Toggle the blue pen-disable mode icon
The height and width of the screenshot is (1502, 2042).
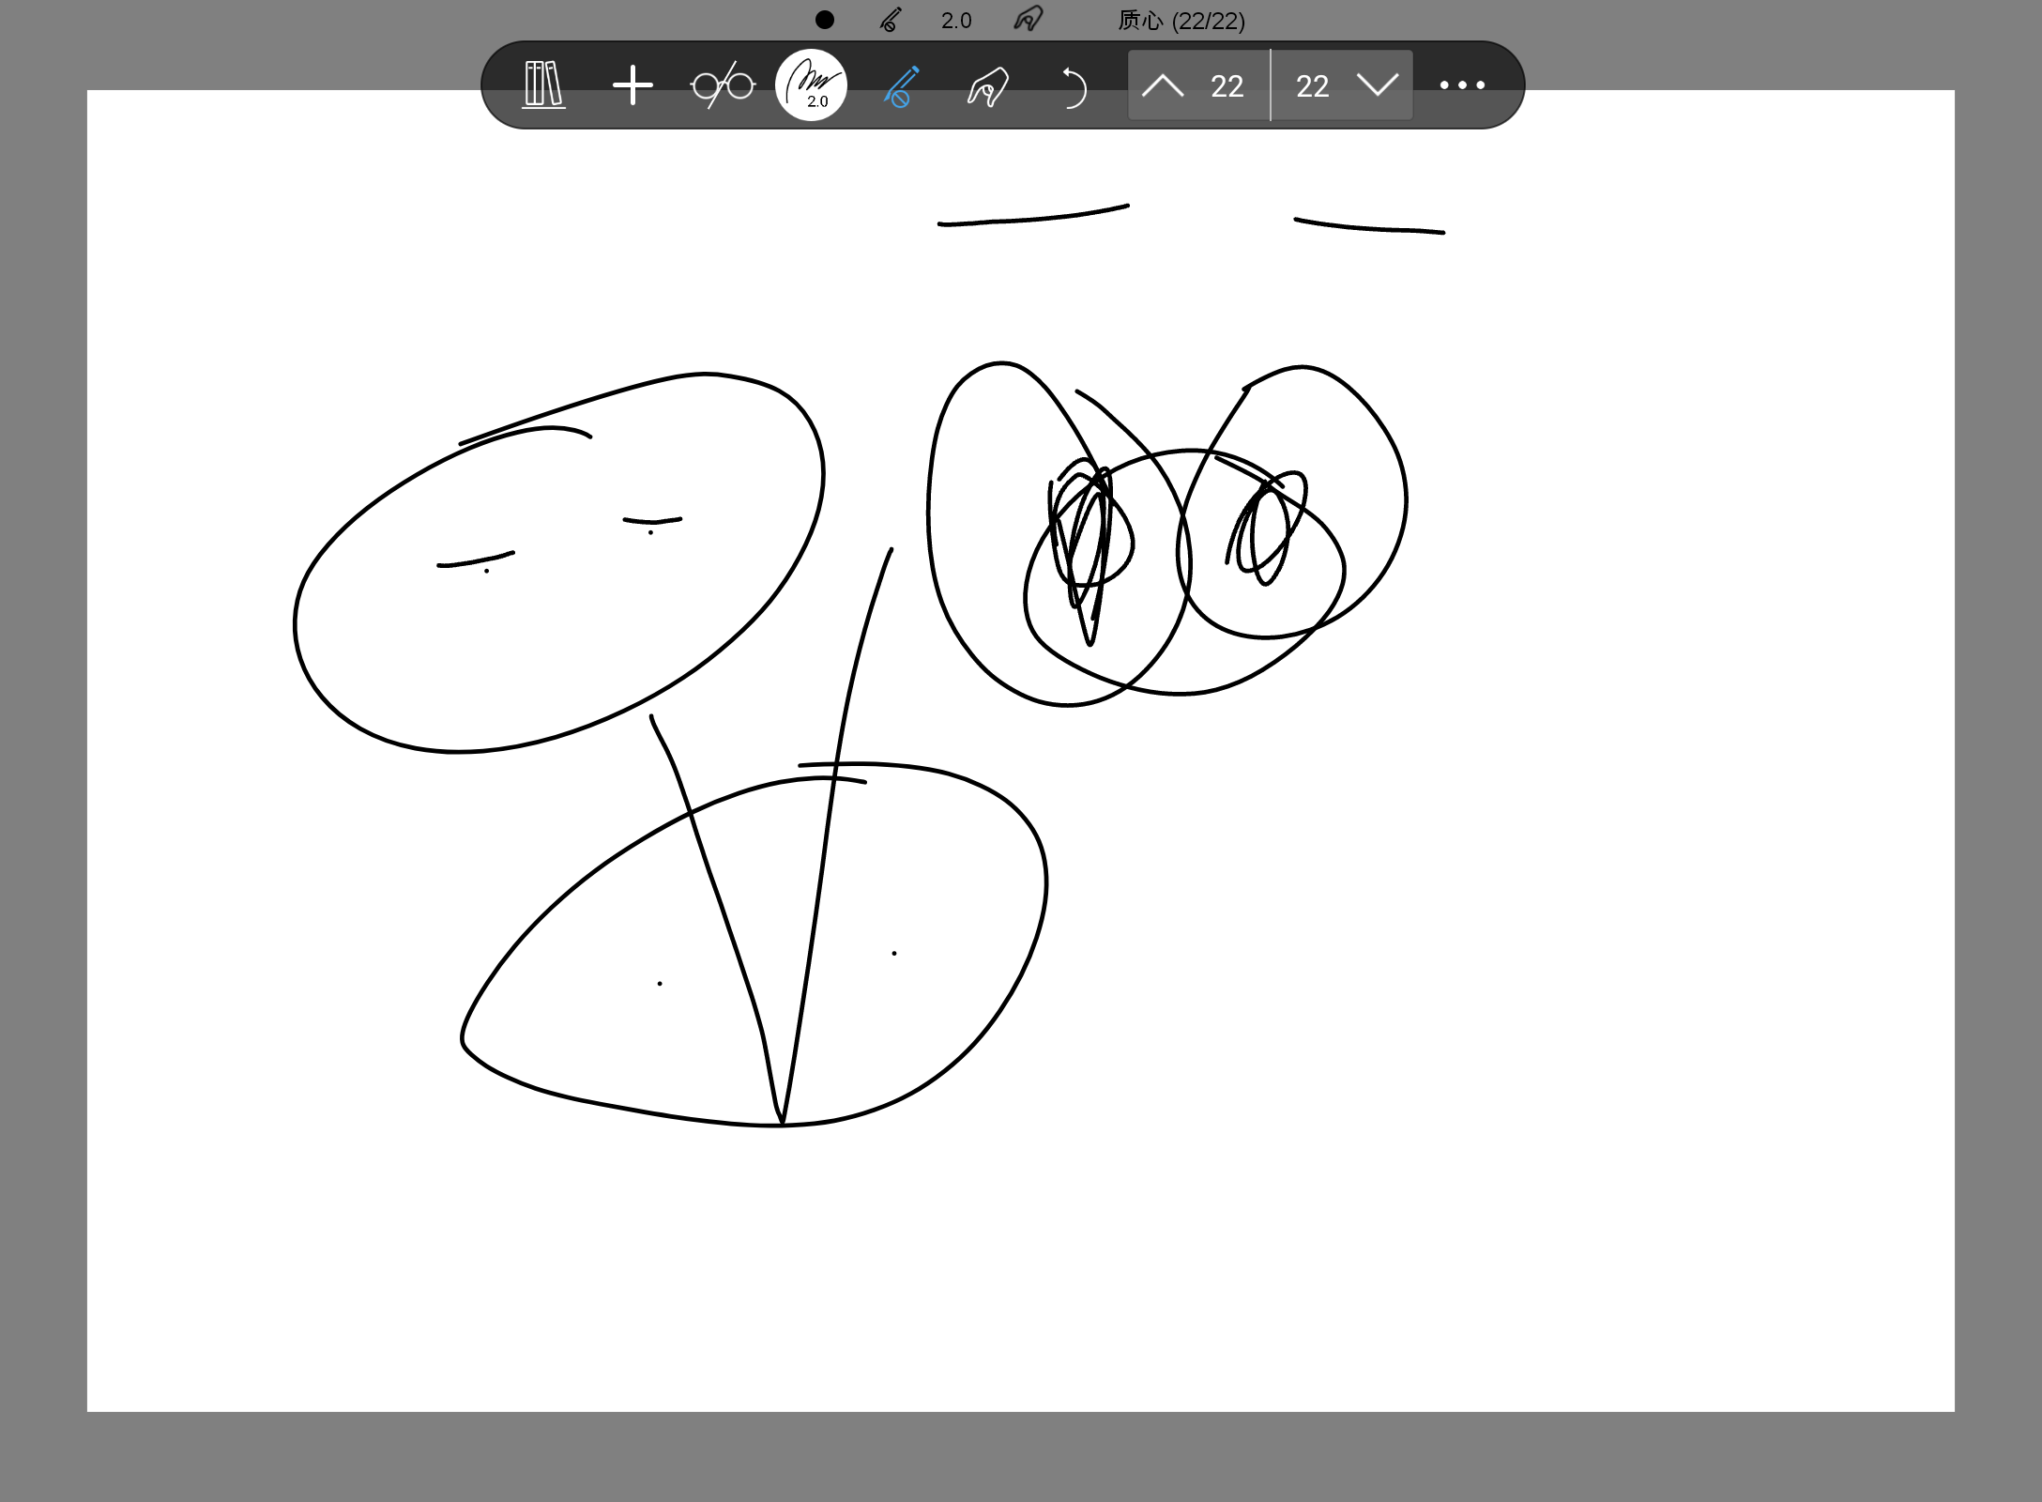tap(901, 85)
